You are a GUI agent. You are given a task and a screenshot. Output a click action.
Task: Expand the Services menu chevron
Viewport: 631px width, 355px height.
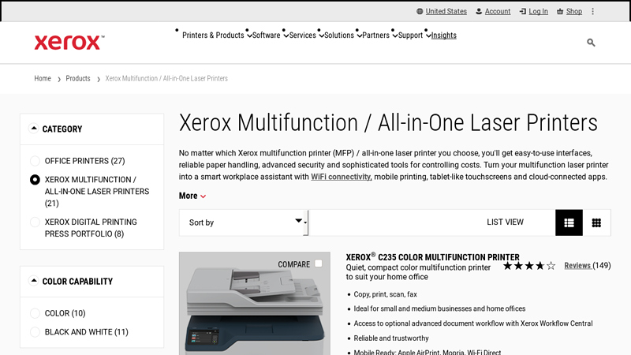tap(321, 35)
